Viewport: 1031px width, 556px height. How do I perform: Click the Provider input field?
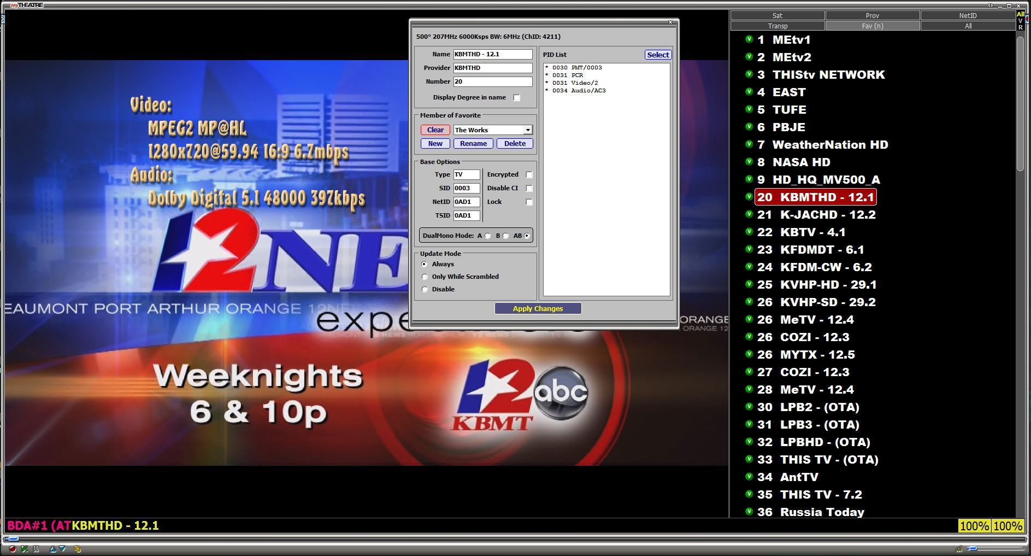493,68
